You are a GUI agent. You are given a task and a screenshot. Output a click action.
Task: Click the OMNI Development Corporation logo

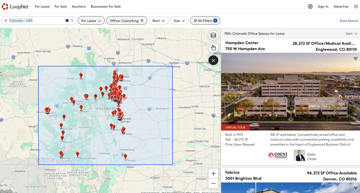coord(277,155)
